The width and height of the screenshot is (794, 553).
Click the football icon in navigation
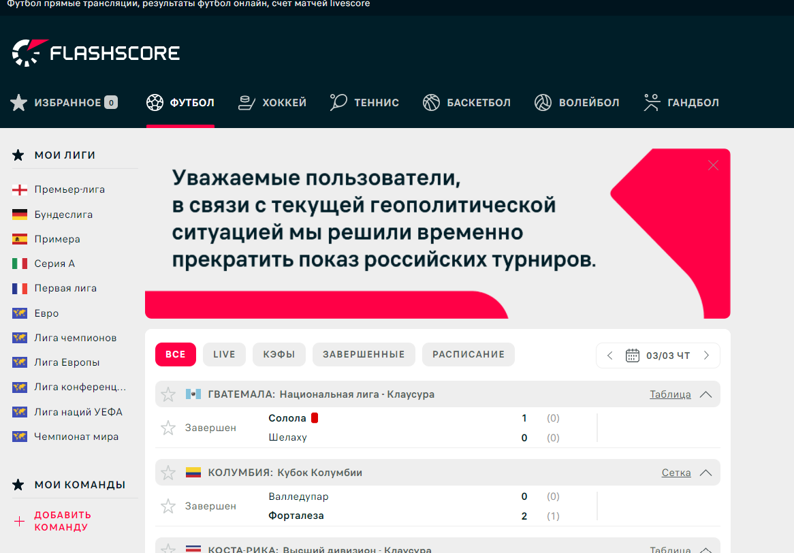coord(155,102)
